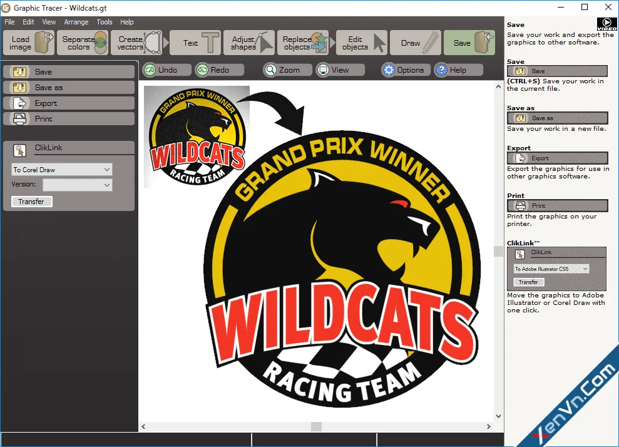
Task: Open the Tools menu
Action: click(x=105, y=22)
